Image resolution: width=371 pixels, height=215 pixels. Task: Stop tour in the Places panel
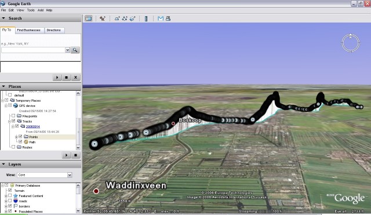tap(75, 155)
